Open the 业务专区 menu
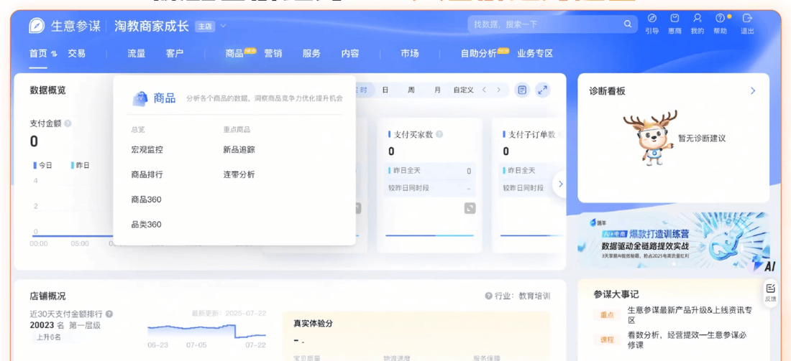Image resolution: width=791 pixels, height=361 pixels. click(x=535, y=54)
